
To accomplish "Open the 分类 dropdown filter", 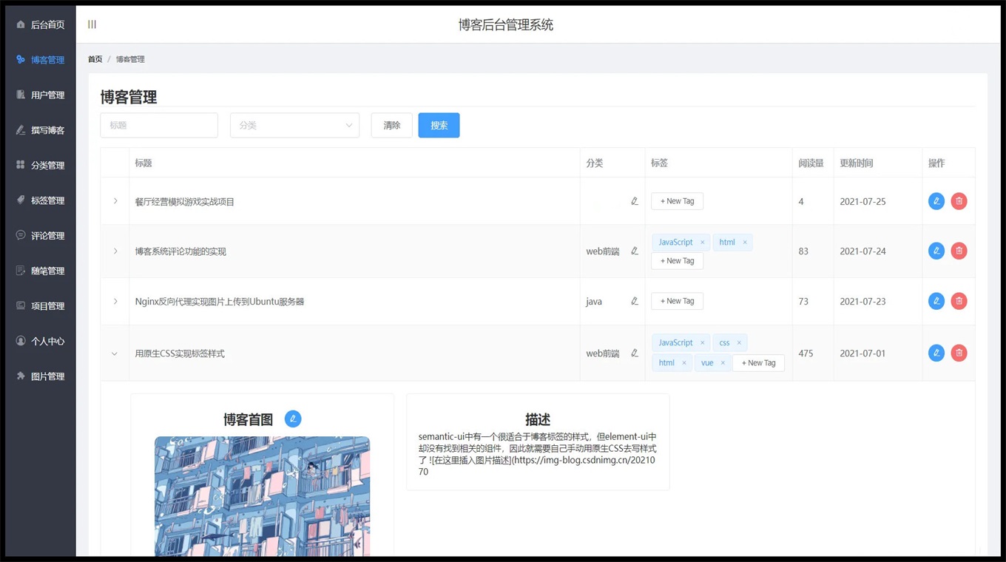I will 294,126.
